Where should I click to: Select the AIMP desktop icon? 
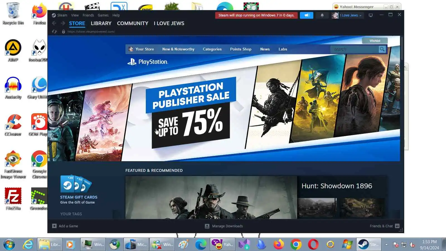(13, 50)
